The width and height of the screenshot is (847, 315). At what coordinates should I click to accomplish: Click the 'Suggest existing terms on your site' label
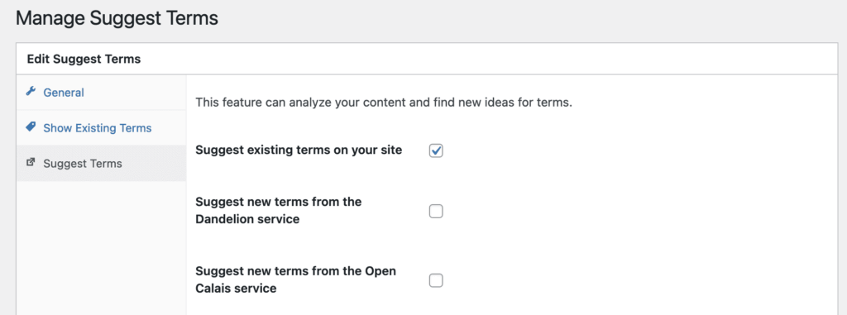click(x=299, y=150)
